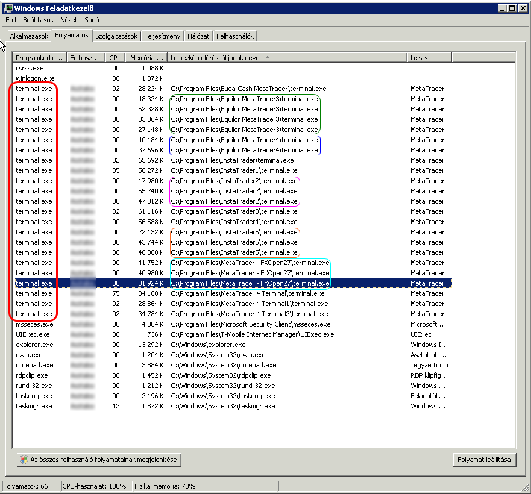Select the taskeng.exe process

pos(233,395)
